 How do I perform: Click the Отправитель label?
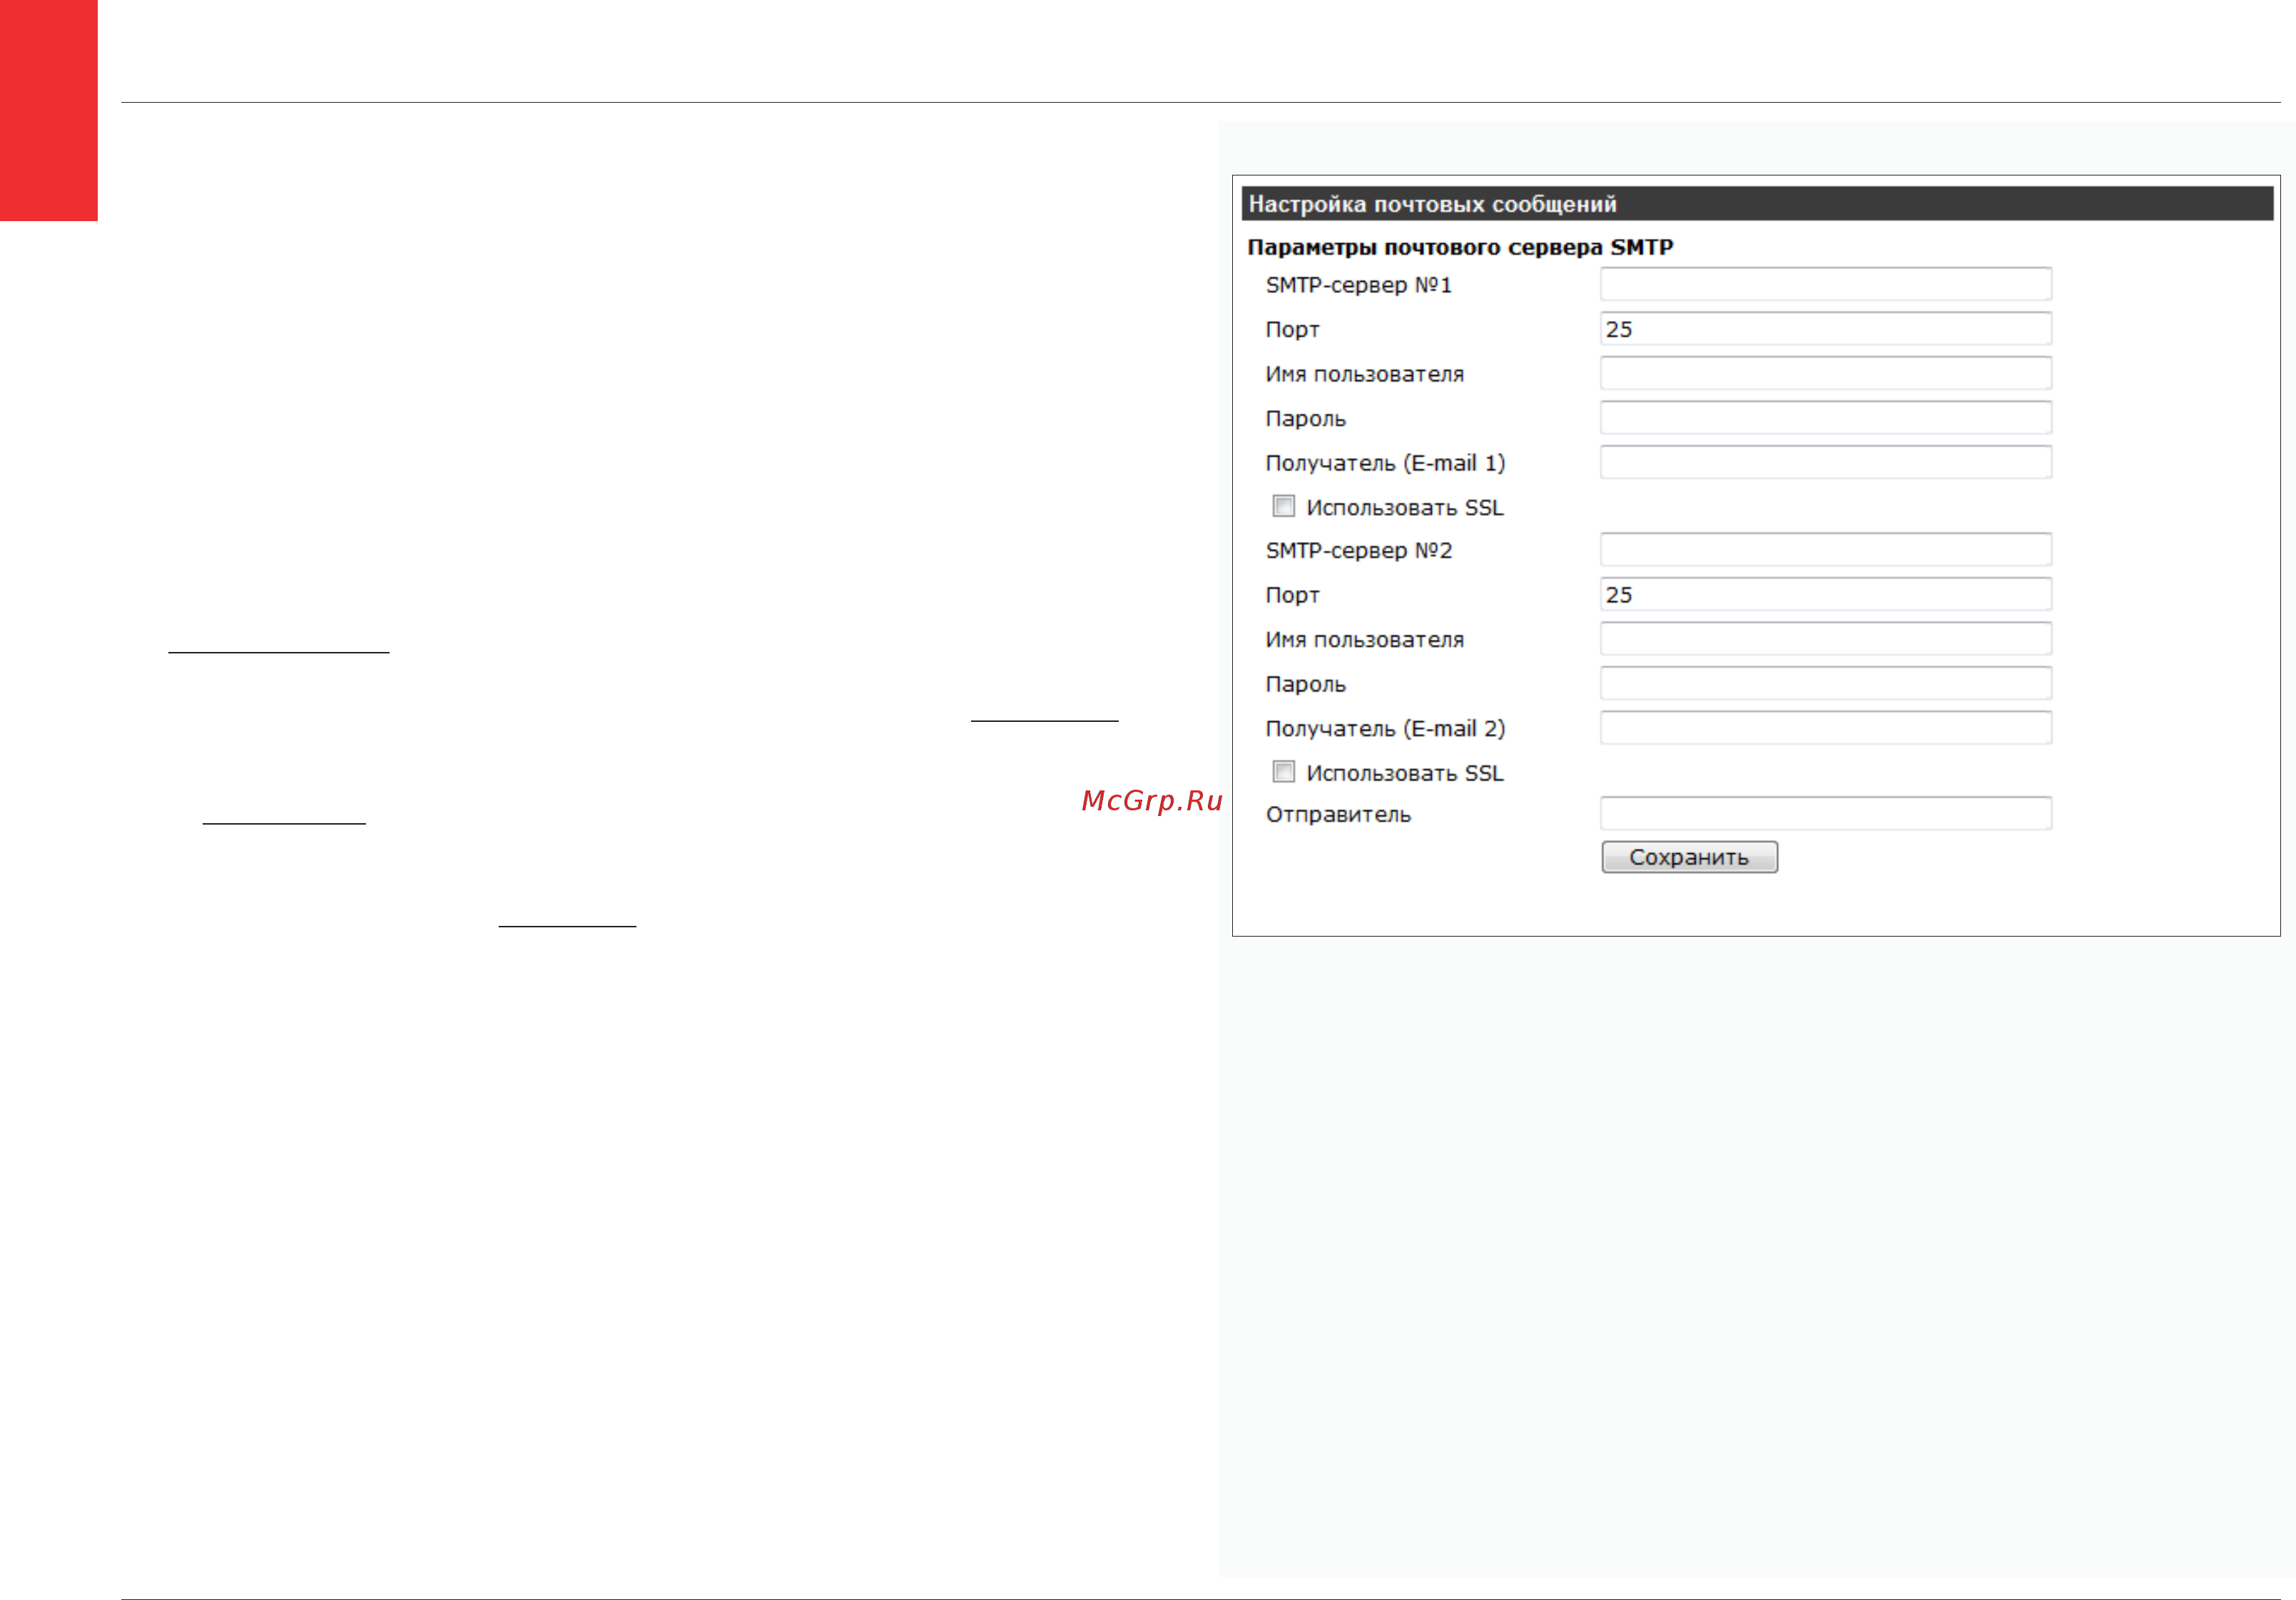1338,815
